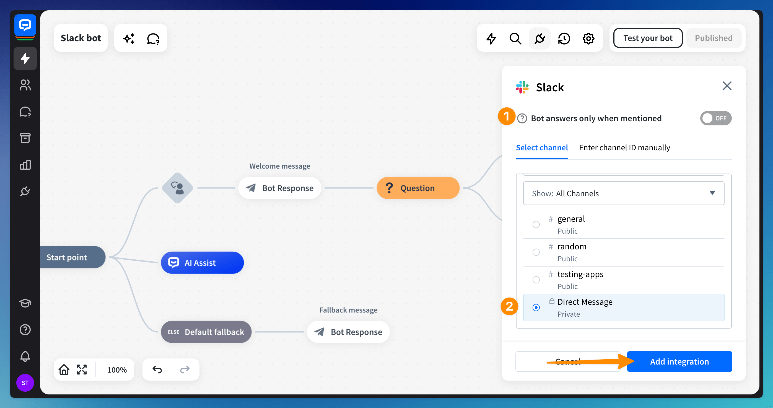This screenshot has width=773, height=408.
Task: Open the integrations plug icon in top toolbar
Action: [539, 38]
